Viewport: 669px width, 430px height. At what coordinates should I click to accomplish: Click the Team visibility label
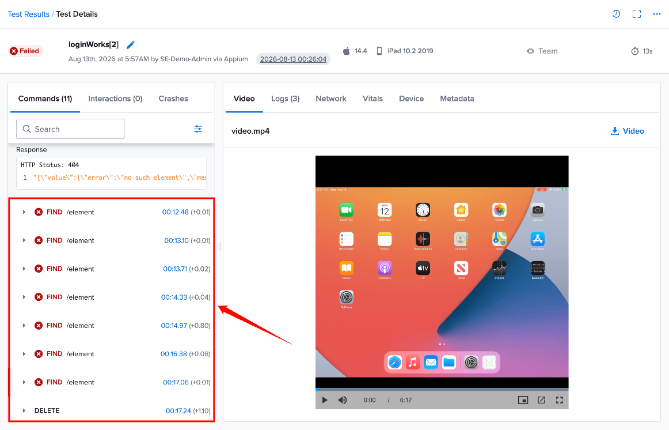[542, 51]
